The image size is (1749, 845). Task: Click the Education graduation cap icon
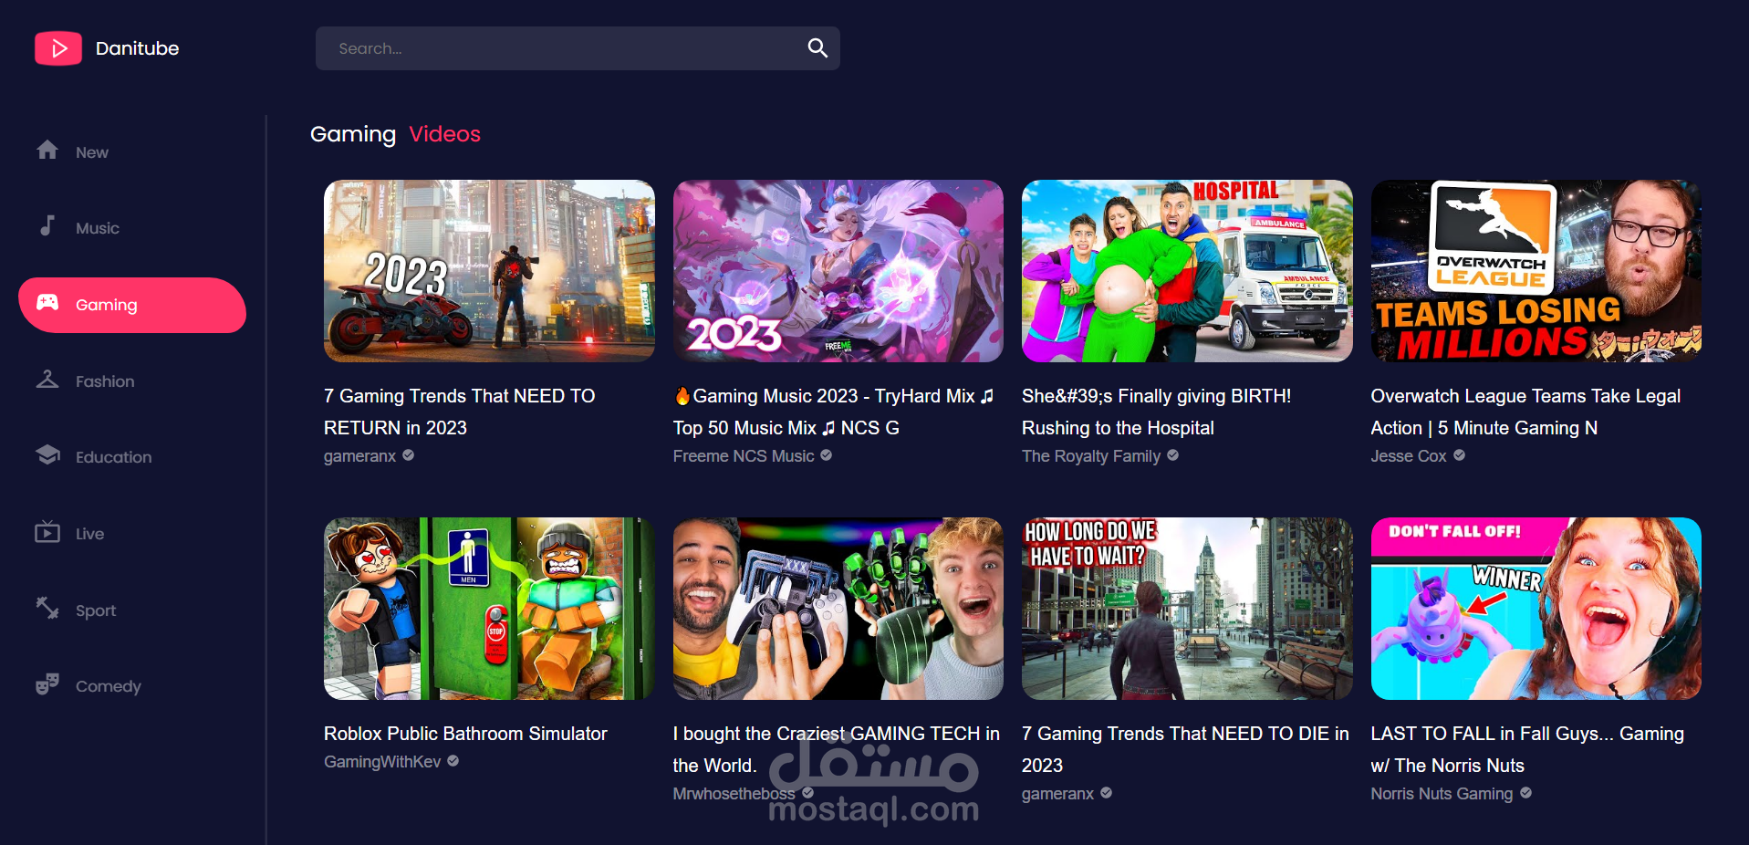click(47, 454)
